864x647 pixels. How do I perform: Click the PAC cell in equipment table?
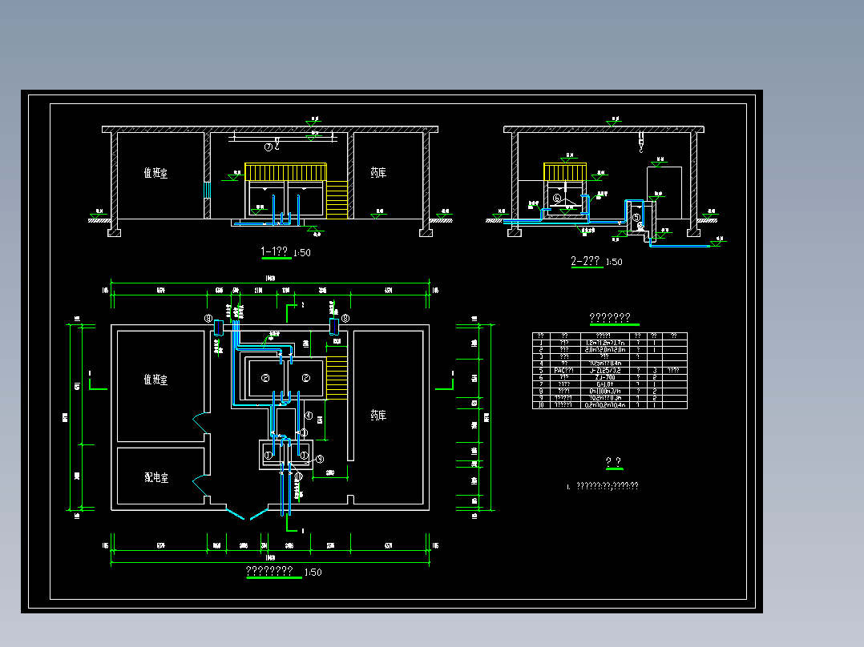pos(564,371)
